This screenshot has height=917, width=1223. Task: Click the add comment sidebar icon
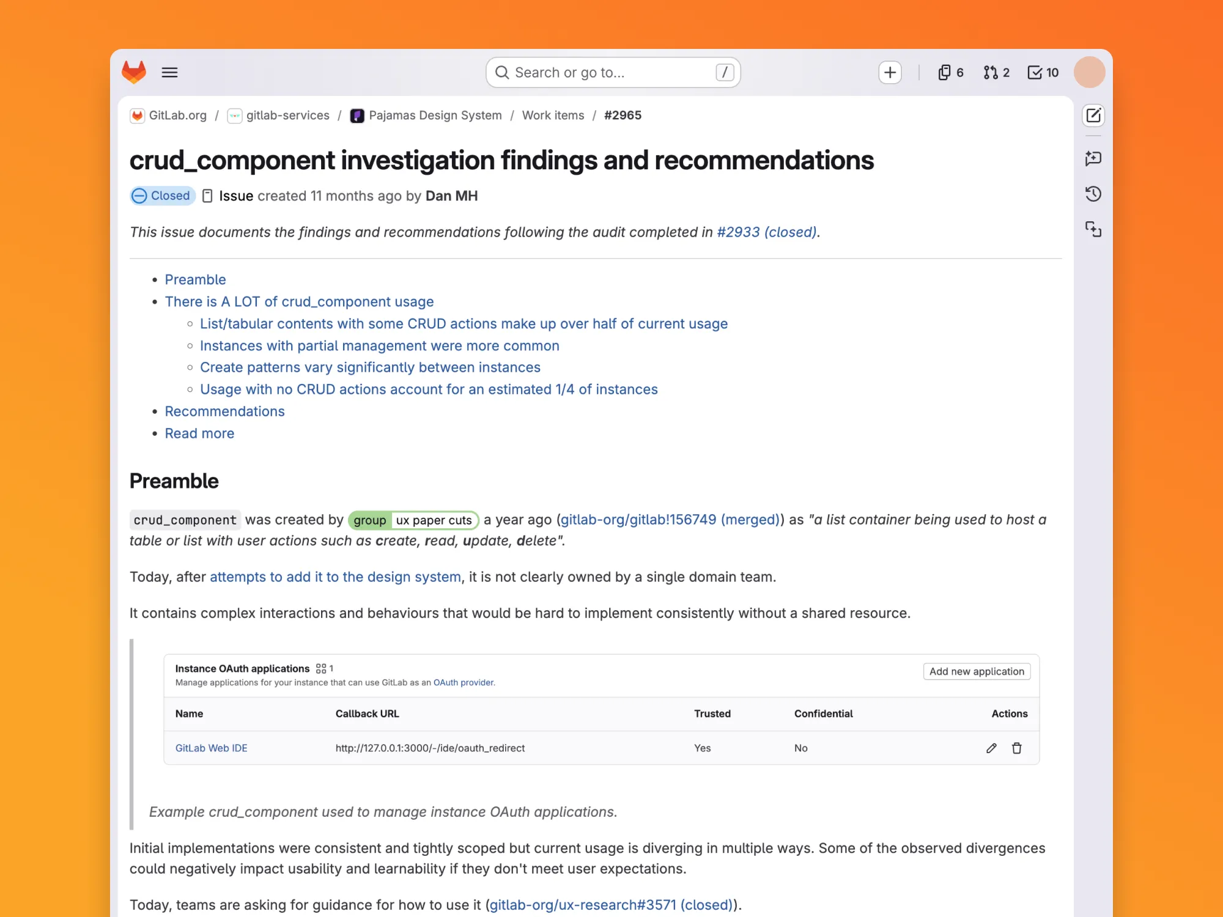coord(1093,158)
